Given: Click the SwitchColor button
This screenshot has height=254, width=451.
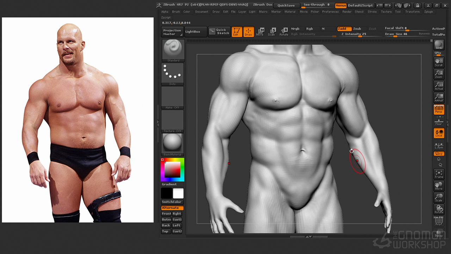Looking at the screenshot, I should pyautogui.click(x=172, y=202).
